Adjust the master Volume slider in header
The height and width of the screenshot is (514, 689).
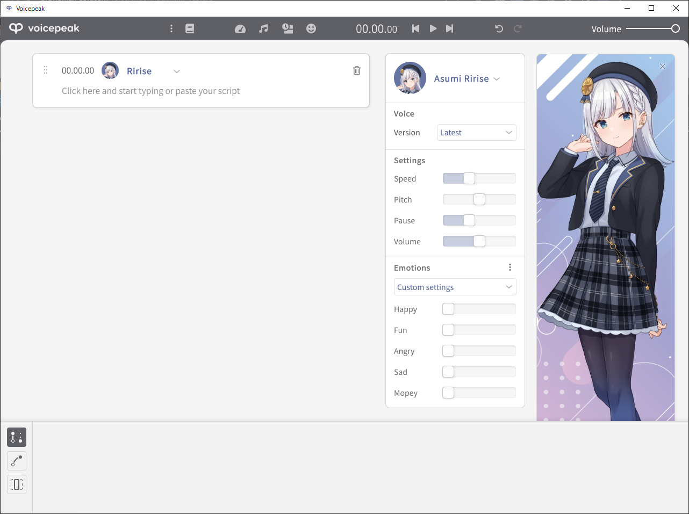click(x=653, y=28)
